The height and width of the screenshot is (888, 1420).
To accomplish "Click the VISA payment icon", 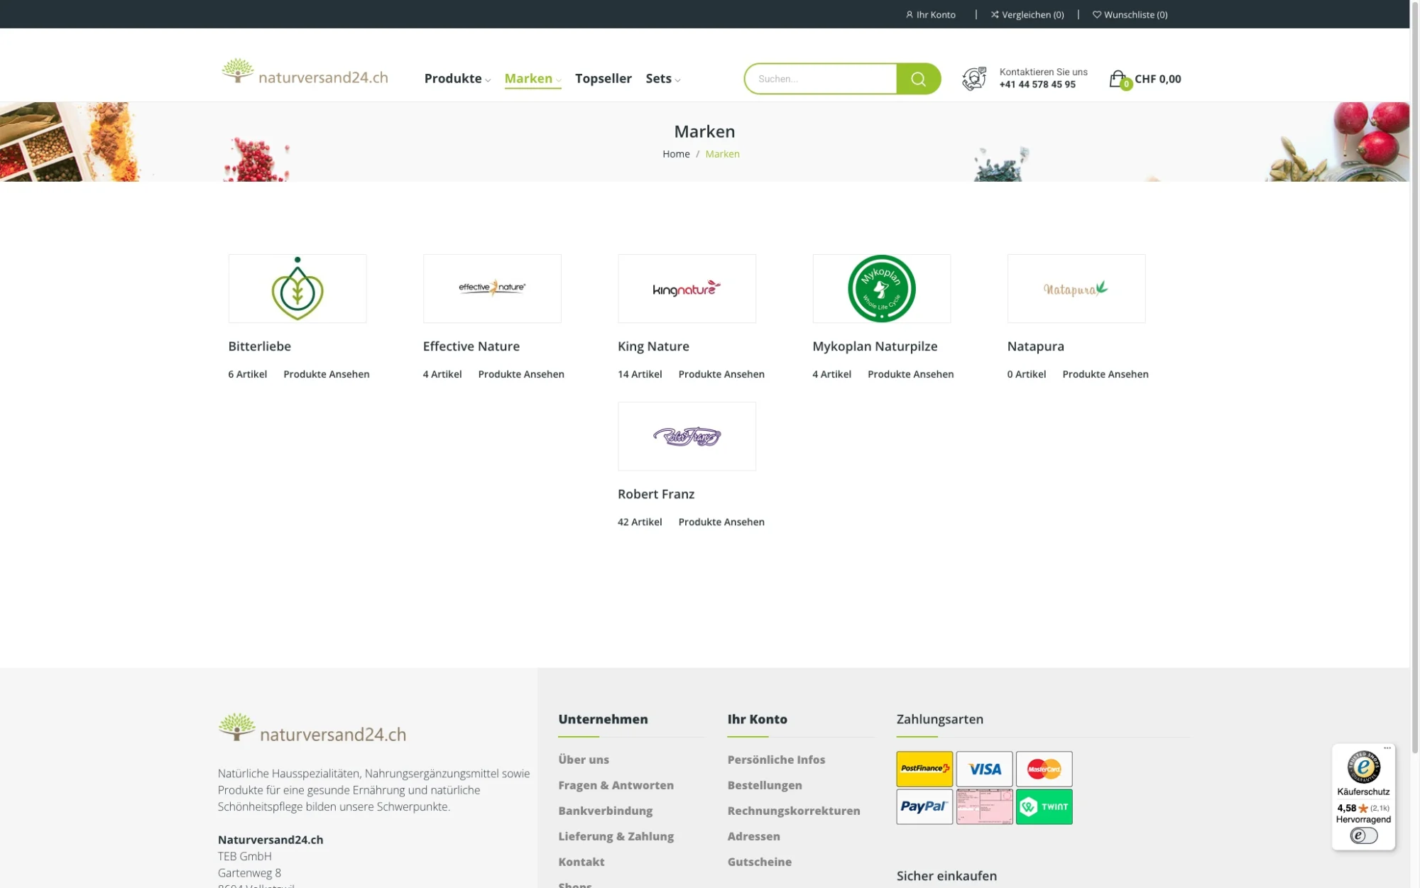I will click(x=984, y=769).
